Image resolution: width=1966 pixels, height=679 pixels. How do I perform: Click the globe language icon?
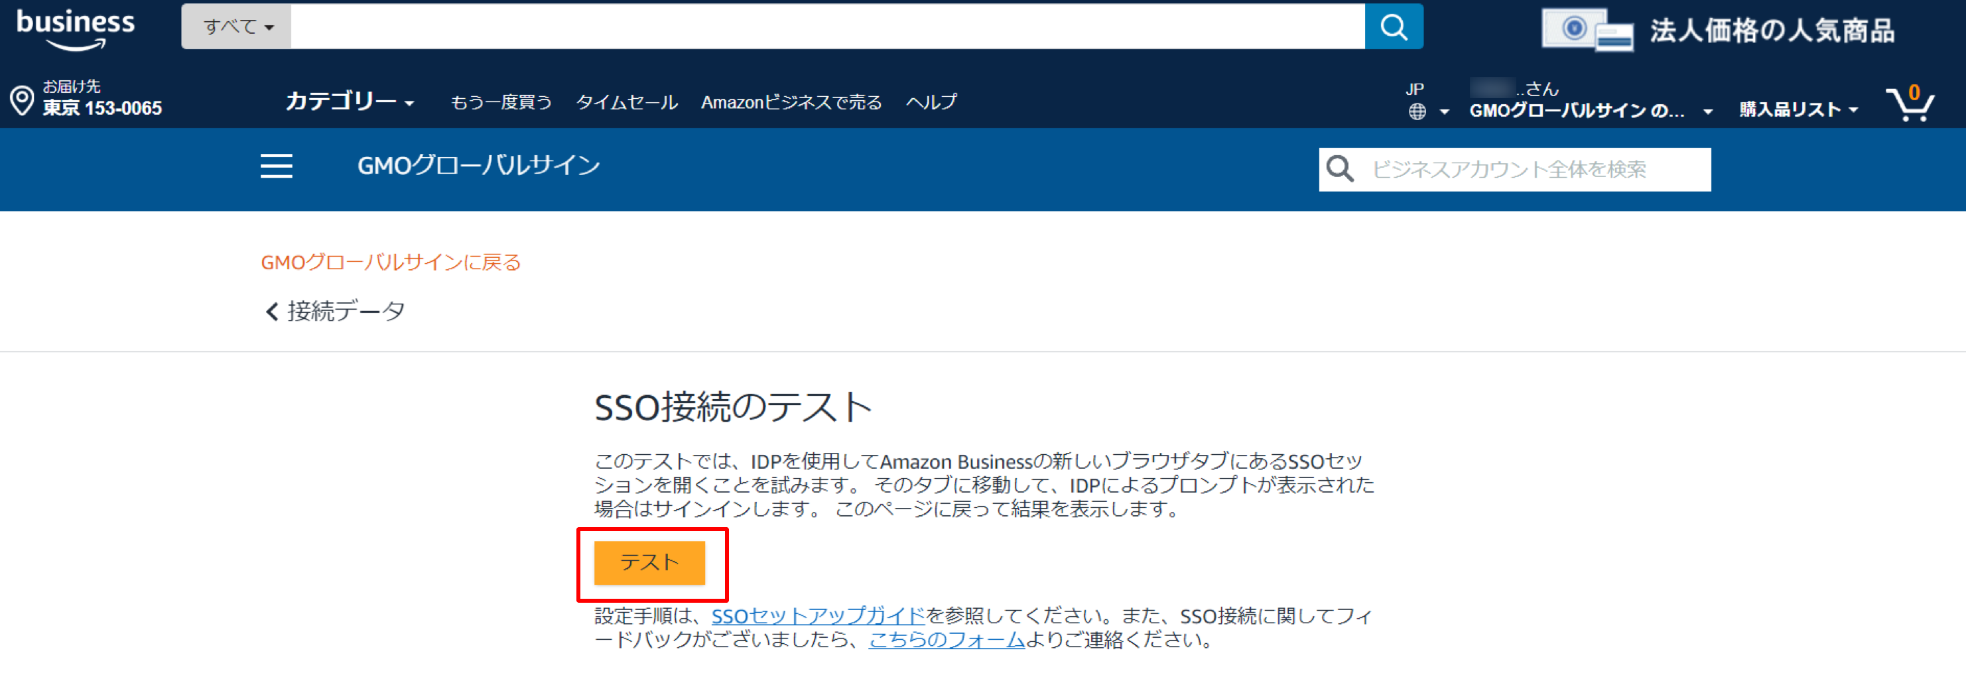pos(1417,111)
